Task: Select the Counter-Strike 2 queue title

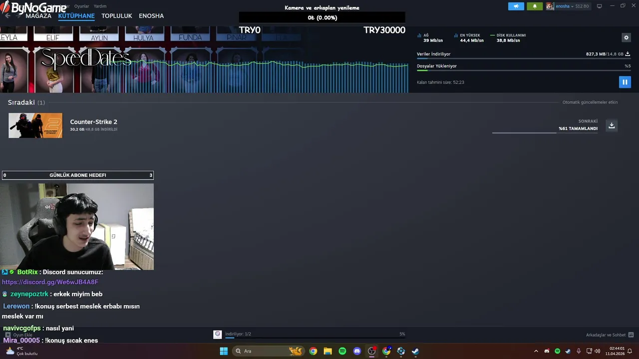Action: tap(94, 122)
